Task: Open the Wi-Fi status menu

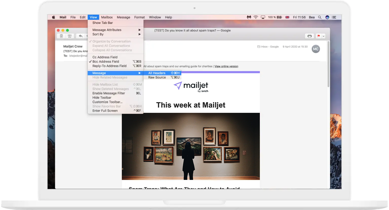Action: pyautogui.click(x=256, y=17)
